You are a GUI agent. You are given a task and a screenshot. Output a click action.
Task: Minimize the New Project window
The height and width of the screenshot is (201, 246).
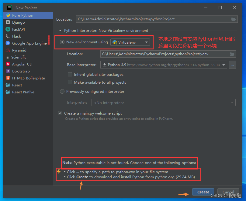[206, 8]
